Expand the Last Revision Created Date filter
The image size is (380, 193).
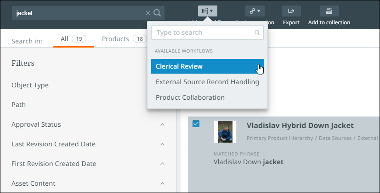click(x=162, y=144)
